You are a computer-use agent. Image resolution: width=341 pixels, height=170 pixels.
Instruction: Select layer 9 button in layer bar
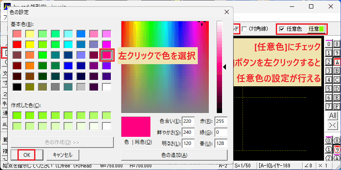[337, 53]
